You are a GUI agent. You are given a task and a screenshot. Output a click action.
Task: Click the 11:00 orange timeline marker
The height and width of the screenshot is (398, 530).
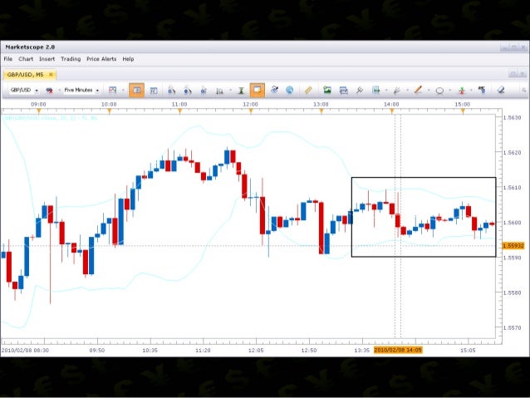[x=179, y=111]
